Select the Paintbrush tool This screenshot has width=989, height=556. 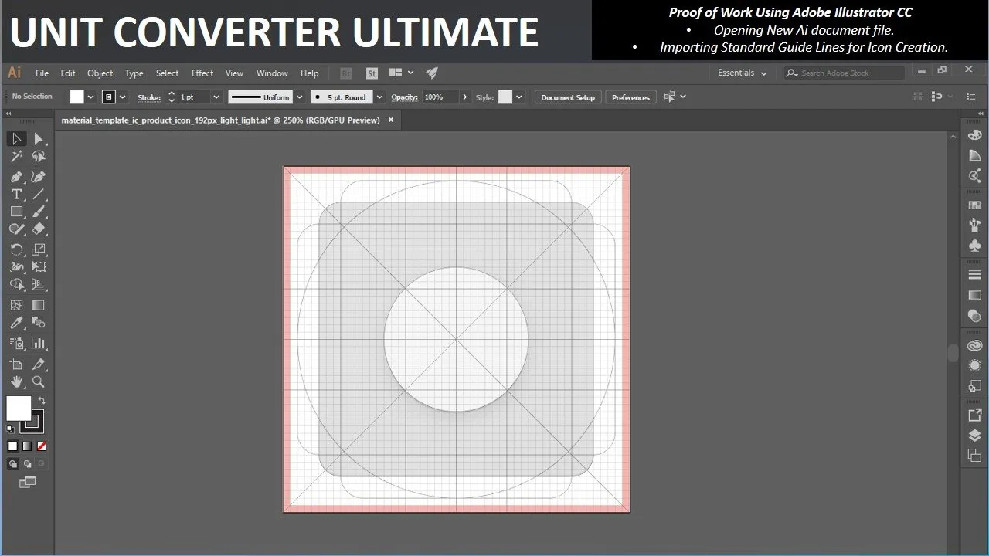[39, 212]
